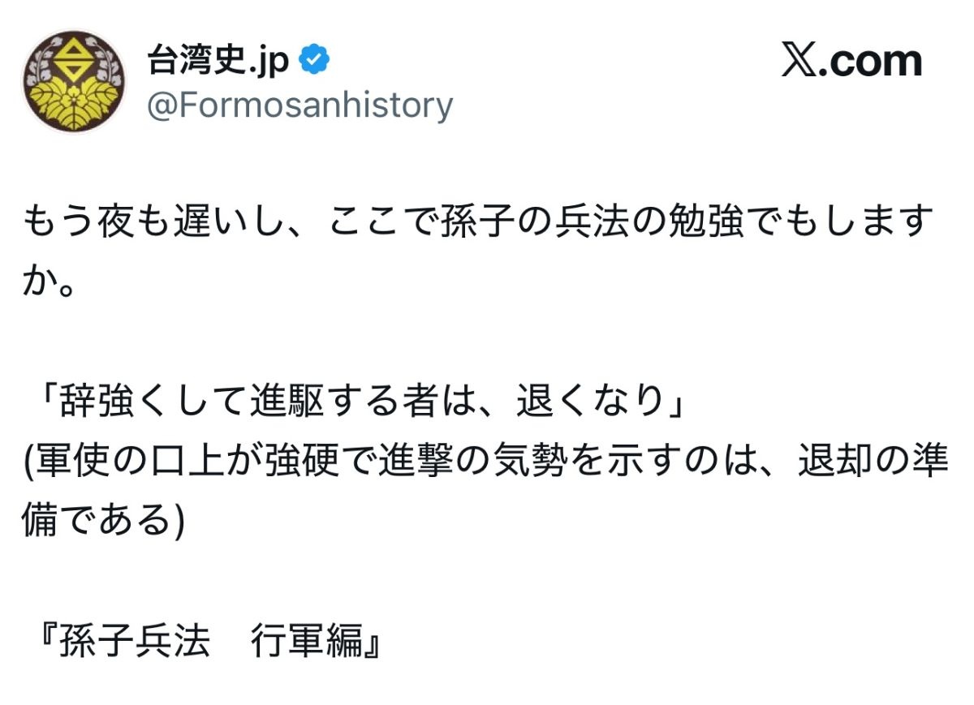Select the quote beginning 「辞強くして

(x=357, y=402)
